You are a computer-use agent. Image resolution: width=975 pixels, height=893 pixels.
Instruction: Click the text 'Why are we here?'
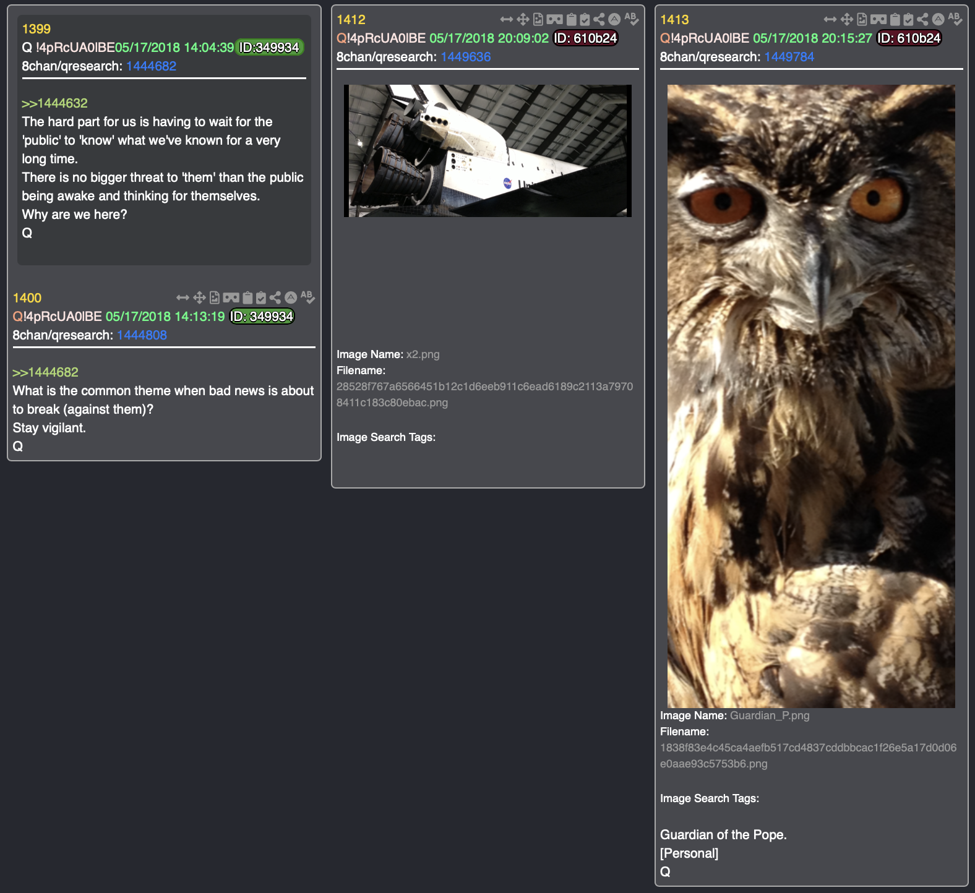(x=75, y=215)
